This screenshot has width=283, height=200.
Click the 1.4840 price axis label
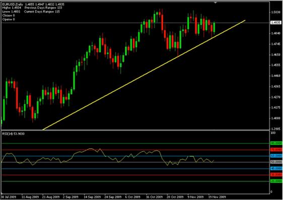[276, 33]
